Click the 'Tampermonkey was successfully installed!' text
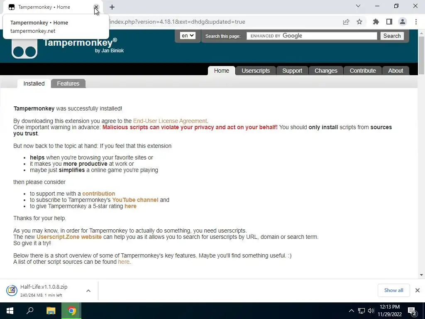This screenshot has height=319, width=425. click(x=68, y=108)
